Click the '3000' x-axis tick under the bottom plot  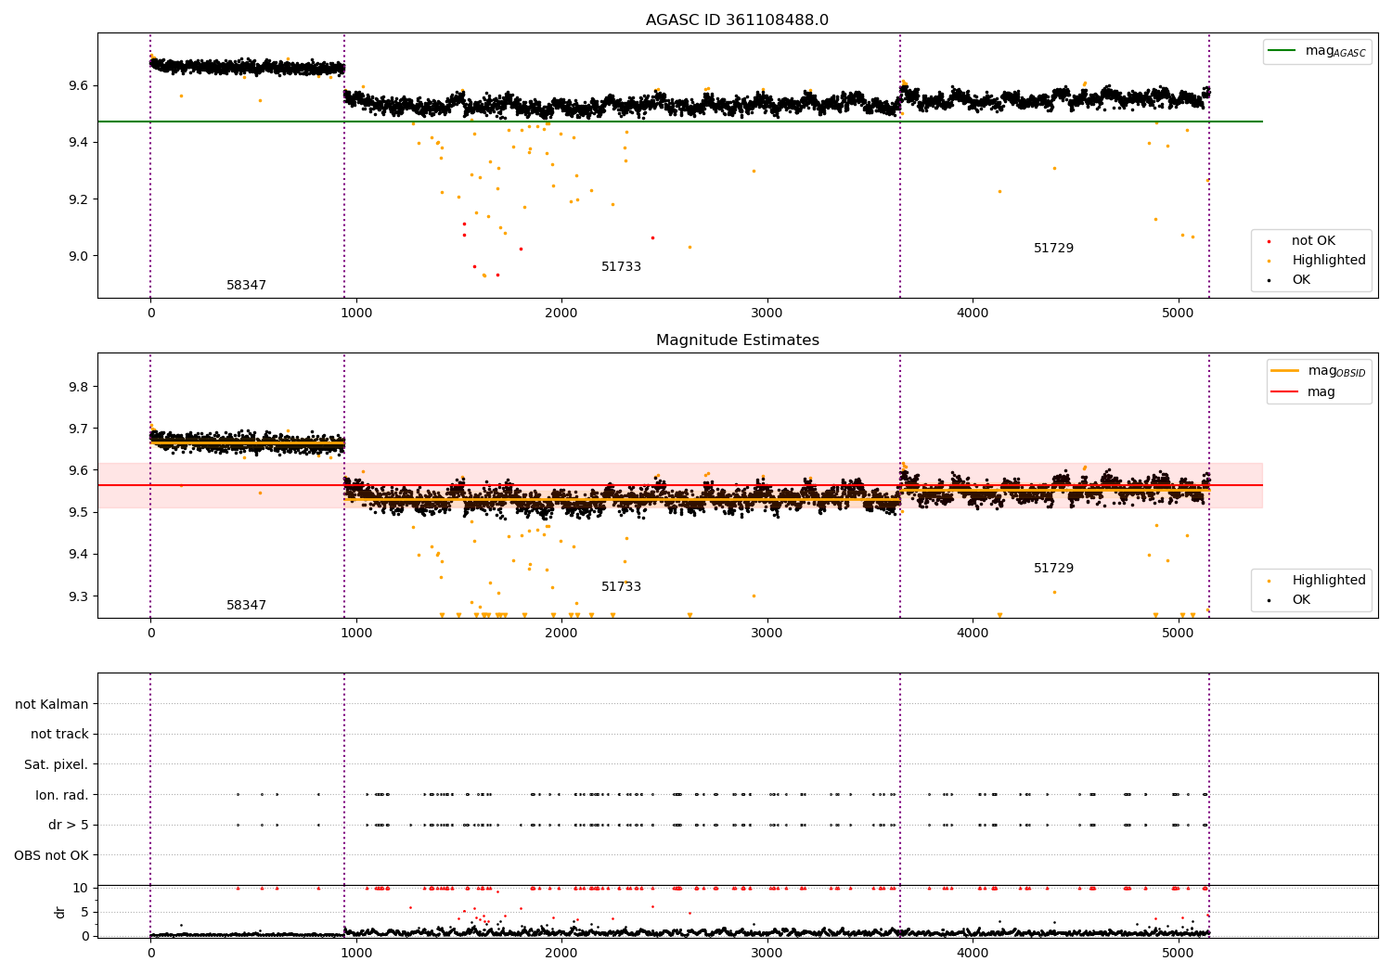(767, 953)
